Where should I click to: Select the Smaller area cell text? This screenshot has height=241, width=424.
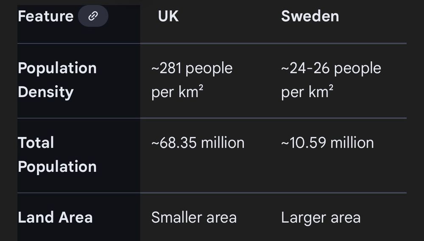tap(194, 218)
